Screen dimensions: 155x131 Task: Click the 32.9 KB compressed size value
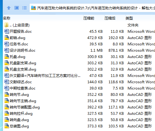pos(117,69)
